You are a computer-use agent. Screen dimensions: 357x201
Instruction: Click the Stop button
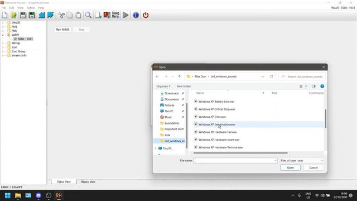tap(81, 30)
